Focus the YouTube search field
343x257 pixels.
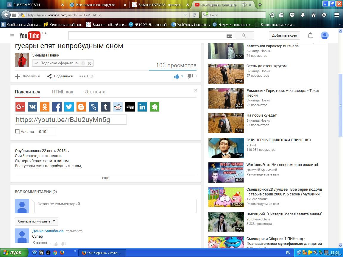[x=151, y=36]
